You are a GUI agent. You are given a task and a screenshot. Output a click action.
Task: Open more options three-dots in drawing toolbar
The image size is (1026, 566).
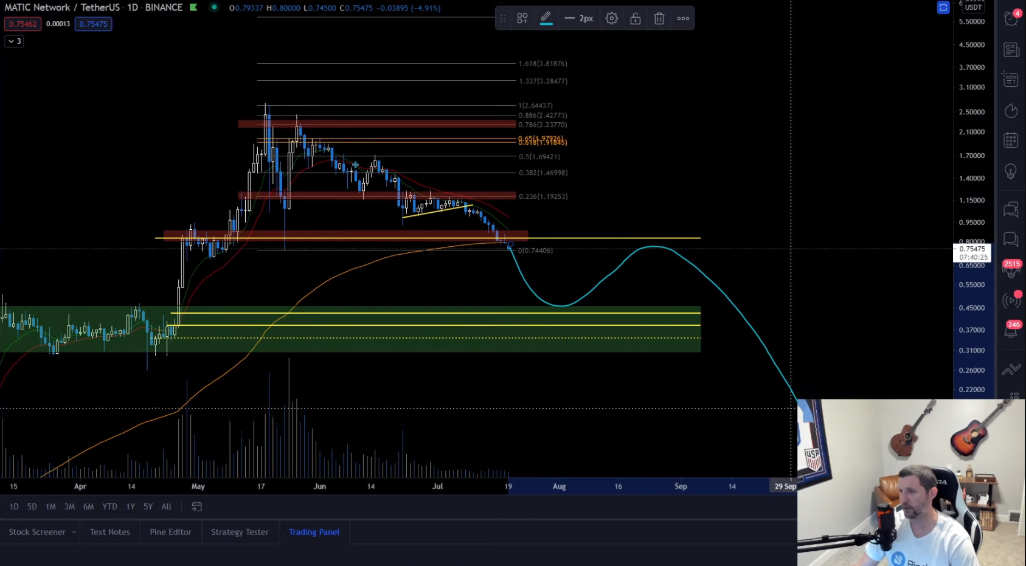[x=683, y=18]
